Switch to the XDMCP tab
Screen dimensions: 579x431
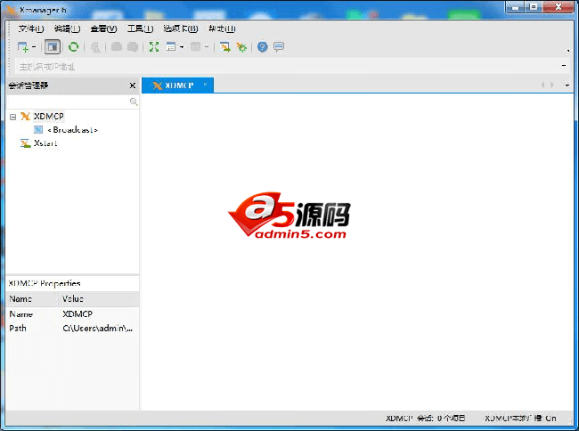pyautogui.click(x=179, y=85)
